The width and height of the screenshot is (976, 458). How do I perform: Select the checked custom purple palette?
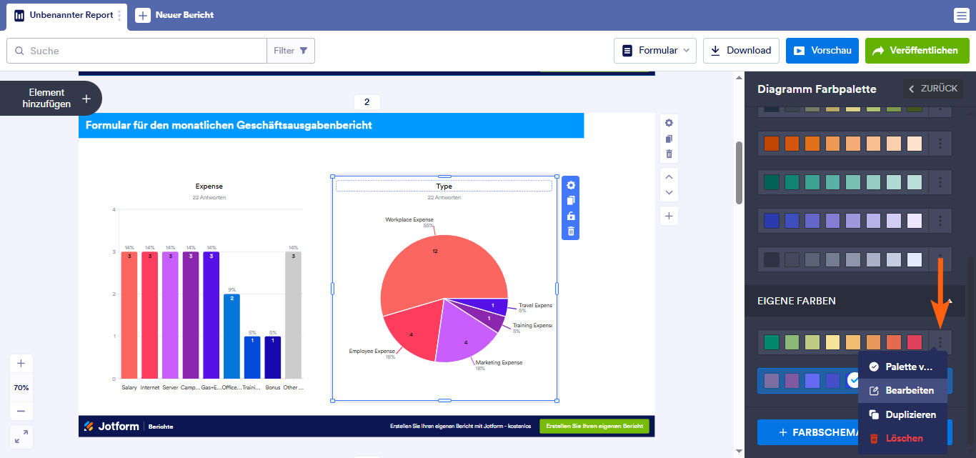pyautogui.click(x=807, y=381)
